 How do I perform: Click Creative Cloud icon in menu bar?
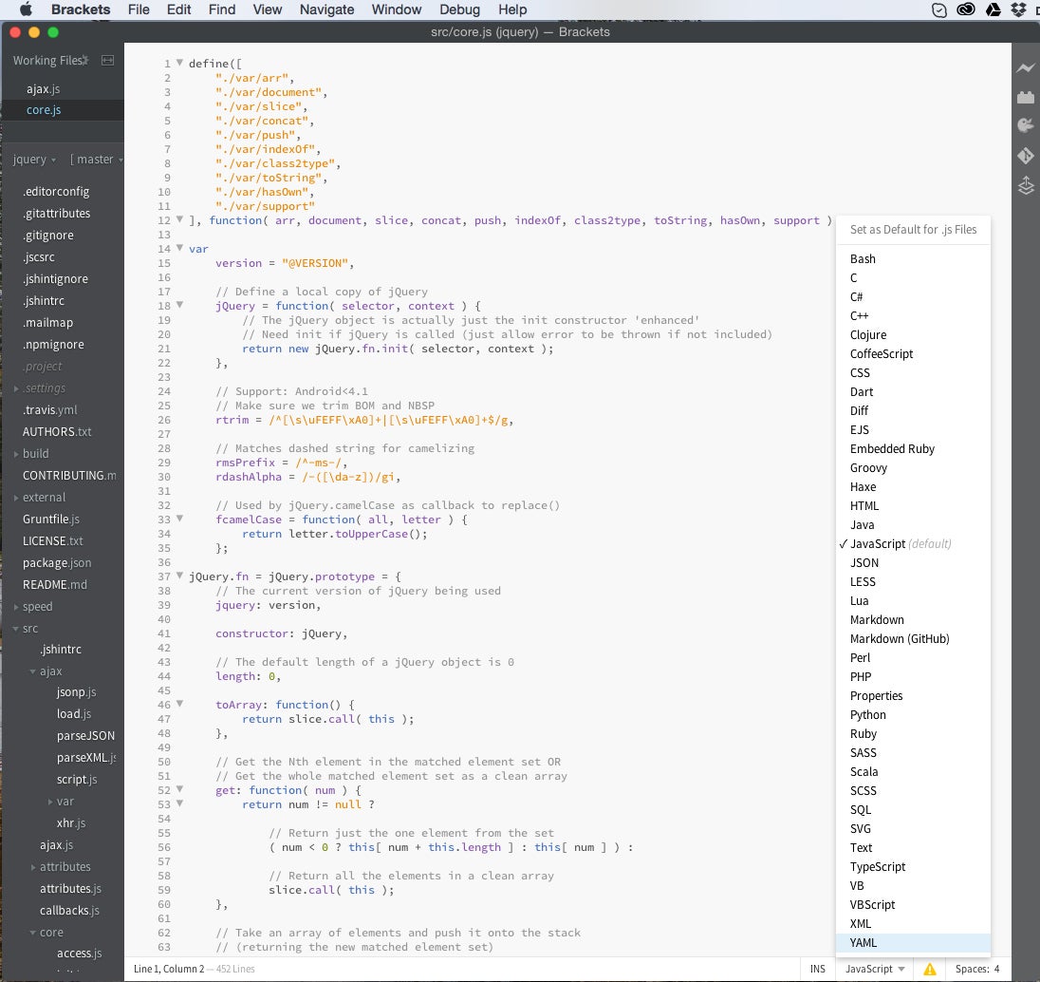(x=966, y=9)
